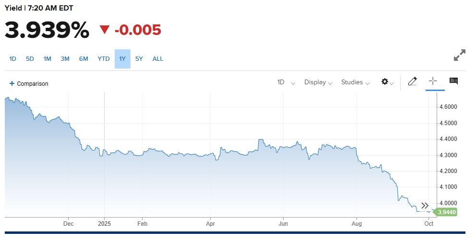Select the pencil draw tool

coord(412,81)
